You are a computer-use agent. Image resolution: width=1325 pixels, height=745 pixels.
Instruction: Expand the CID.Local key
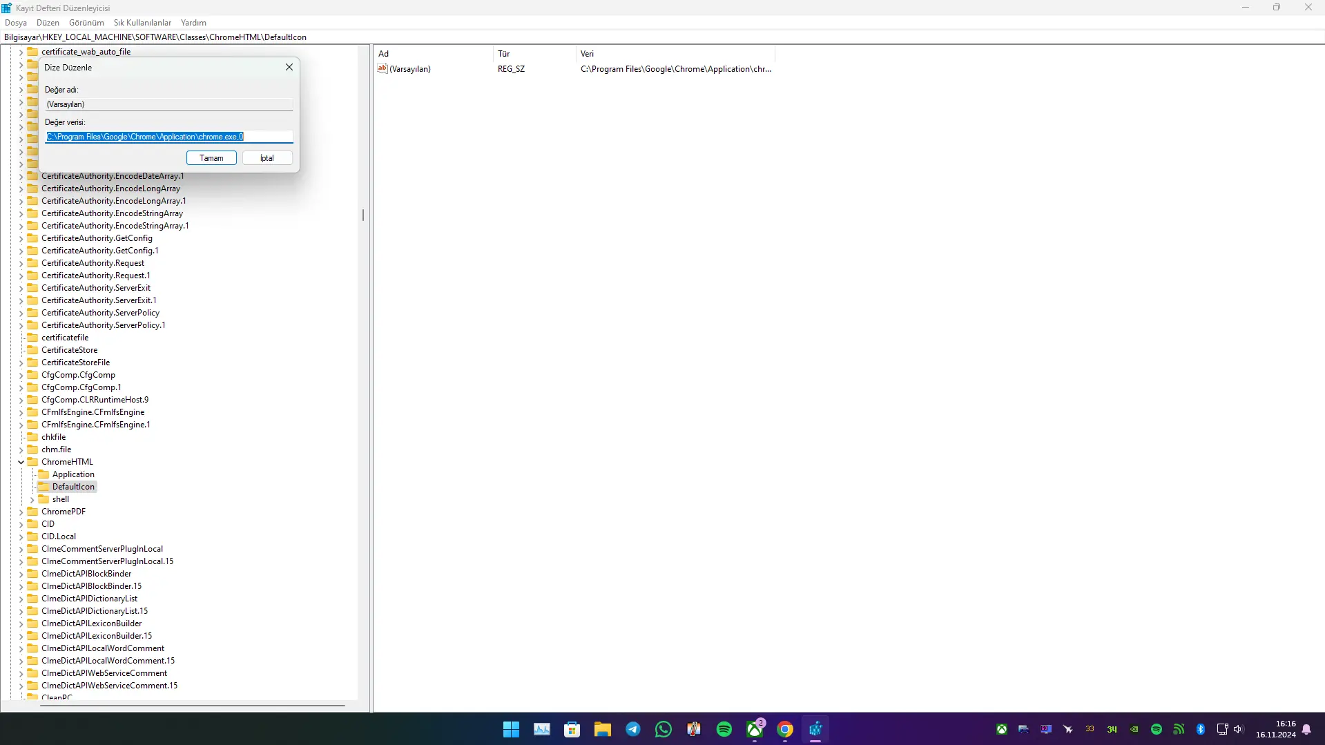coord(21,536)
